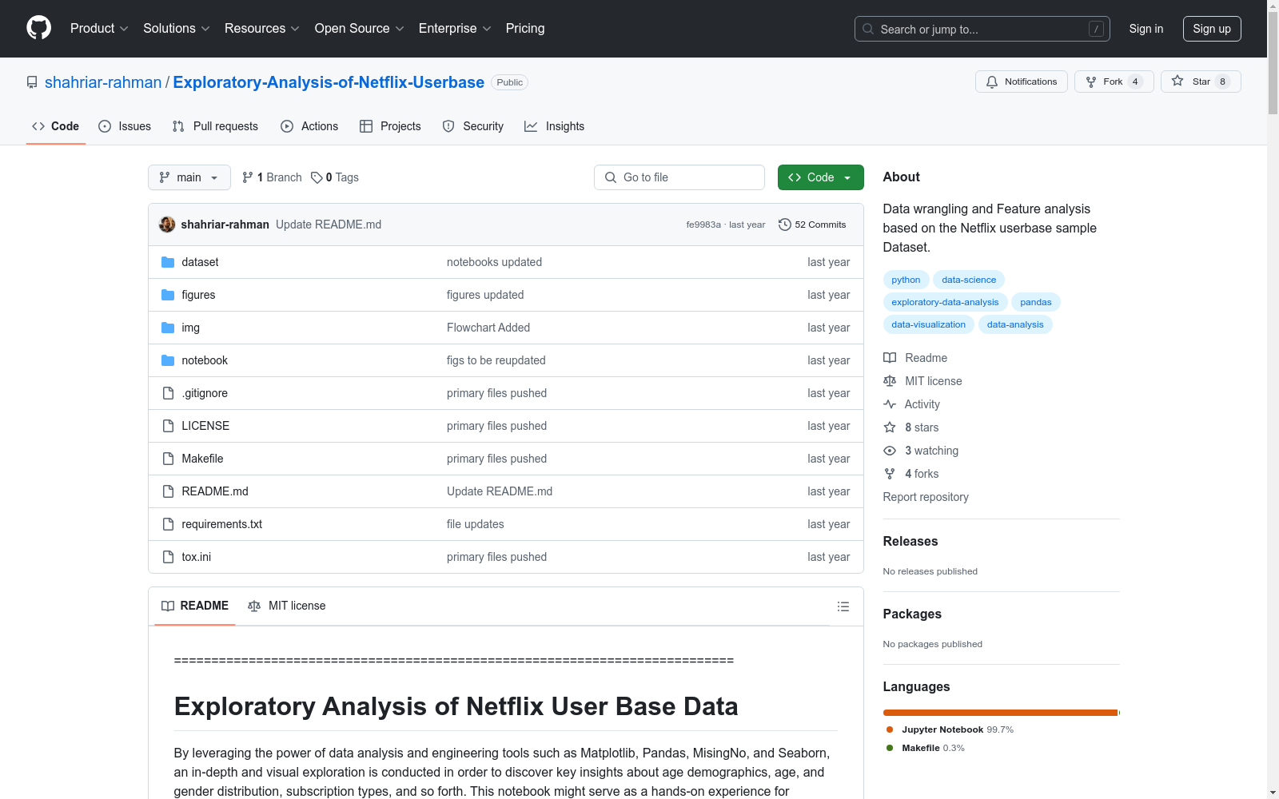Open the main branch selector dropdown

tap(189, 177)
